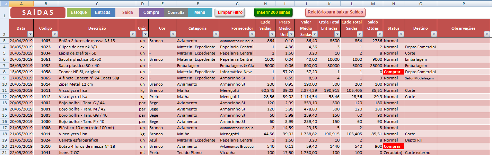This screenshot has width=492, height=155.
Task: Click the Limpar Filtro button
Action: point(229,12)
